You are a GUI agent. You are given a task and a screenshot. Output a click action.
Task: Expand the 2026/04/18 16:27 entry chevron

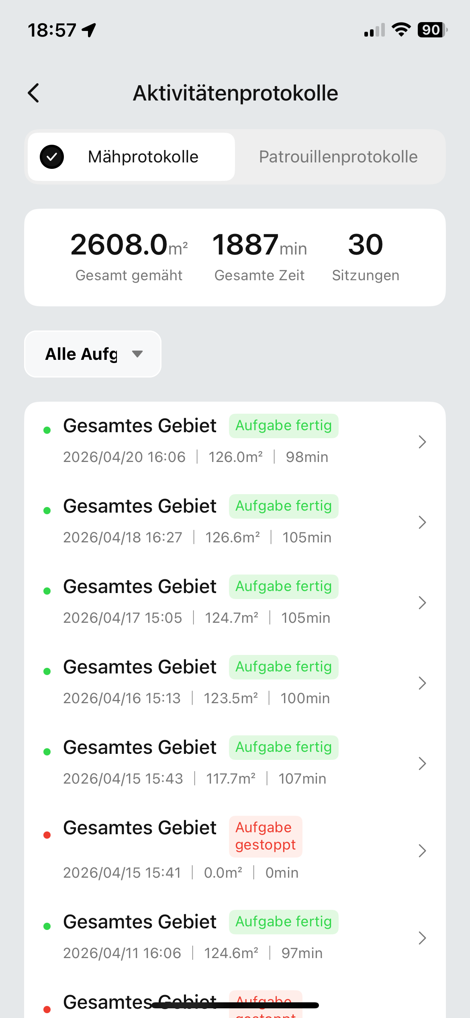click(422, 522)
